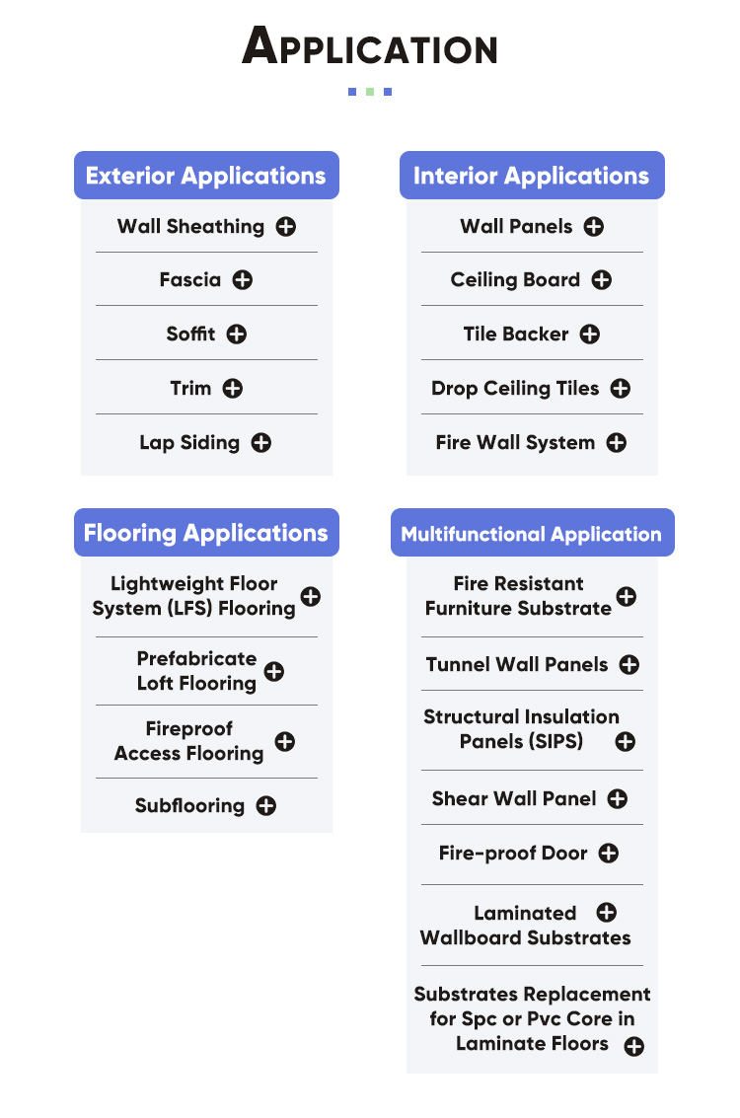Click the Wall Panels text label
The height and width of the screenshot is (1118, 740).
pyautogui.click(x=516, y=226)
